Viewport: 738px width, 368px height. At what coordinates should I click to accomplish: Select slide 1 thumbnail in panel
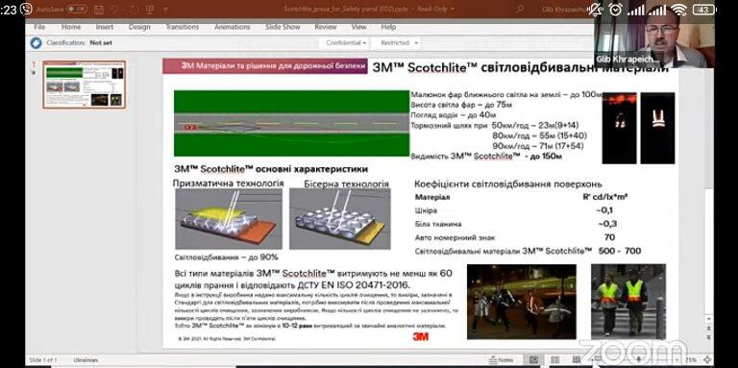pos(85,85)
